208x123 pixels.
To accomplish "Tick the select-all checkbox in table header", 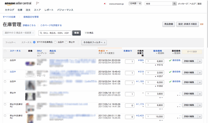I will tap(5, 51).
